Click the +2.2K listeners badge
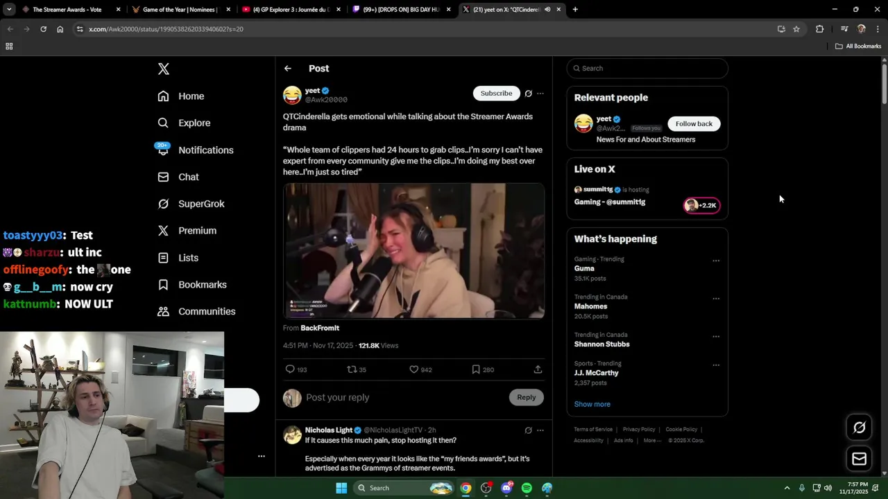Image resolution: width=888 pixels, height=499 pixels. (702, 205)
